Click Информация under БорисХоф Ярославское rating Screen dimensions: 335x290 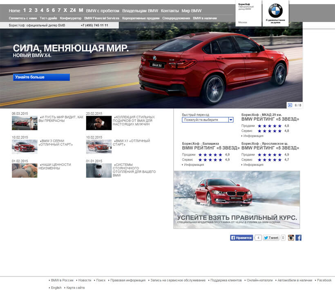click(252, 165)
